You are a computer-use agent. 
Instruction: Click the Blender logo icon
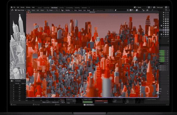[x=12, y=7]
